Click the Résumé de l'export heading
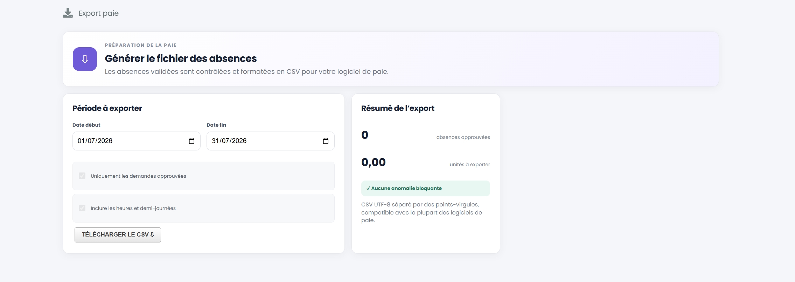 [x=398, y=108]
